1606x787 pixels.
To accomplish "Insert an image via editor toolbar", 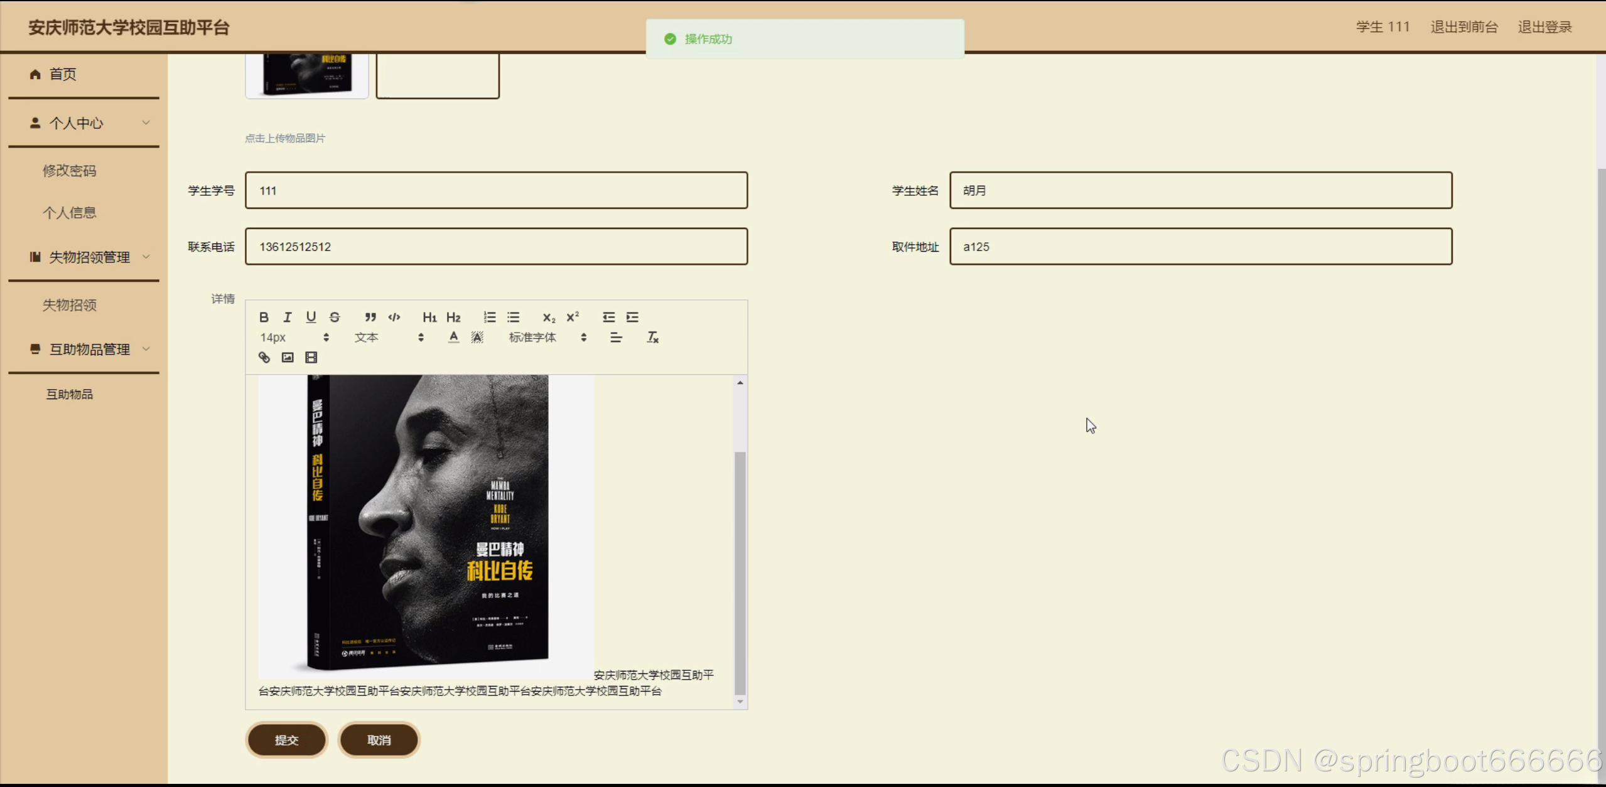I will (288, 357).
